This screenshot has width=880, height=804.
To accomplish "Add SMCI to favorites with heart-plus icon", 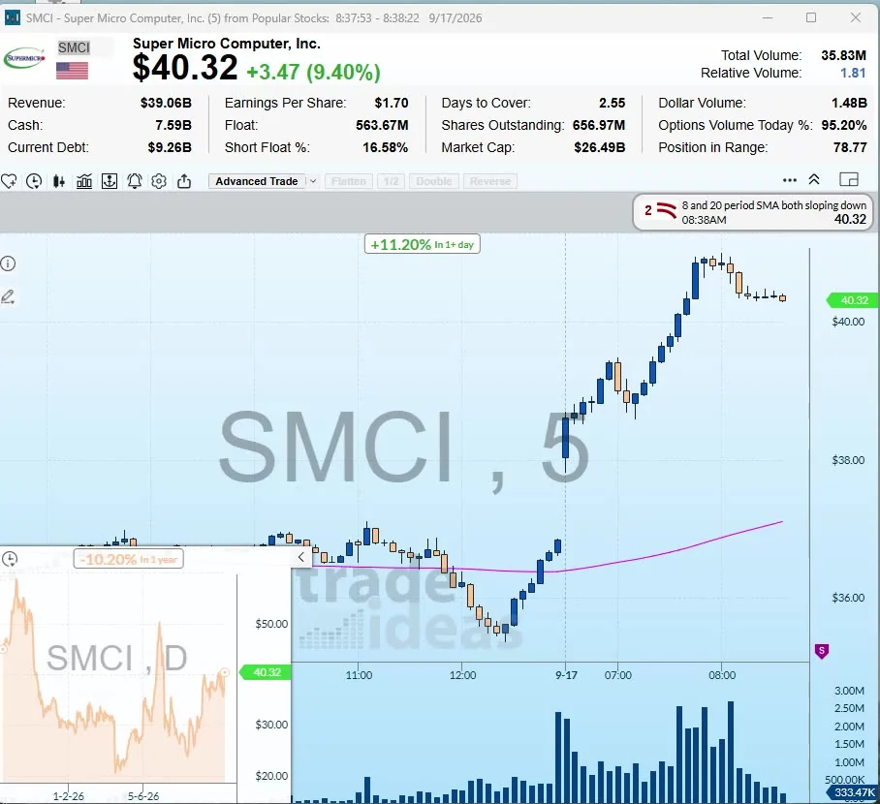I will 9,181.
